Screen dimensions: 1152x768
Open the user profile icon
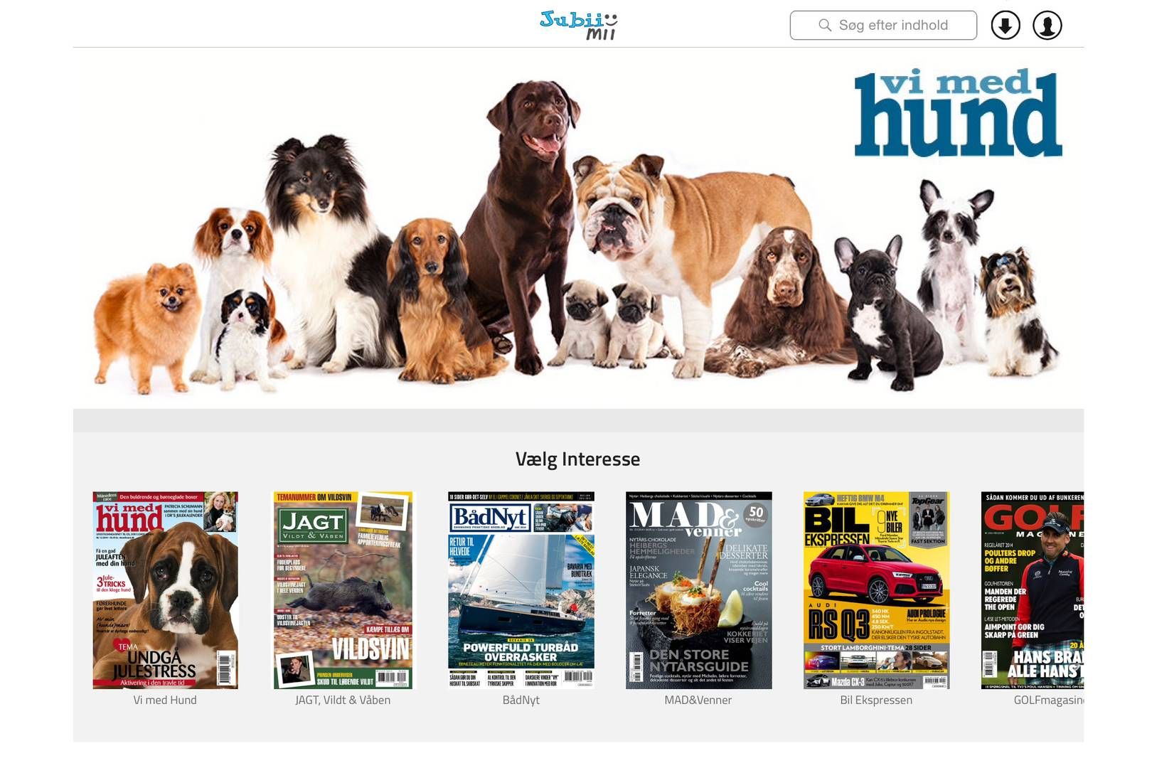(x=1047, y=26)
